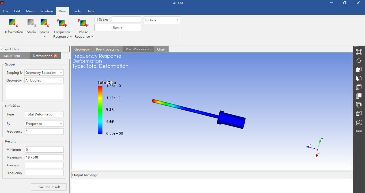365x193 pixels.
Task: Click the fit-to-window icon in right toolbar
Action: (x=359, y=52)
